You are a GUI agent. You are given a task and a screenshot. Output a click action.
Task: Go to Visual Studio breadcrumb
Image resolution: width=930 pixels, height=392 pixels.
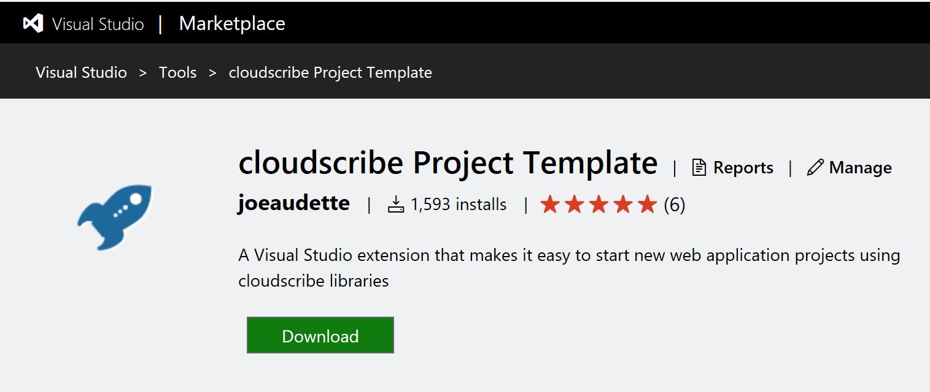[81, 72]
